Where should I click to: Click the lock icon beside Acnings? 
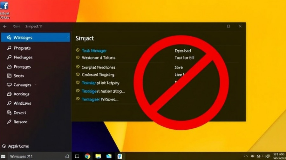click(x=9, y=94)
